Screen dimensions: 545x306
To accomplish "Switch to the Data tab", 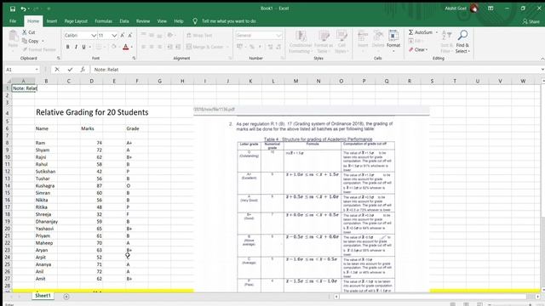I will click(x=124, y=21).
